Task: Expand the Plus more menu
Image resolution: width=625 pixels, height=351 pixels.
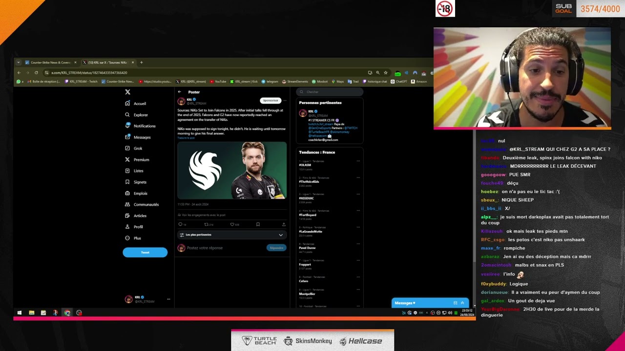Action: point(133,238)
